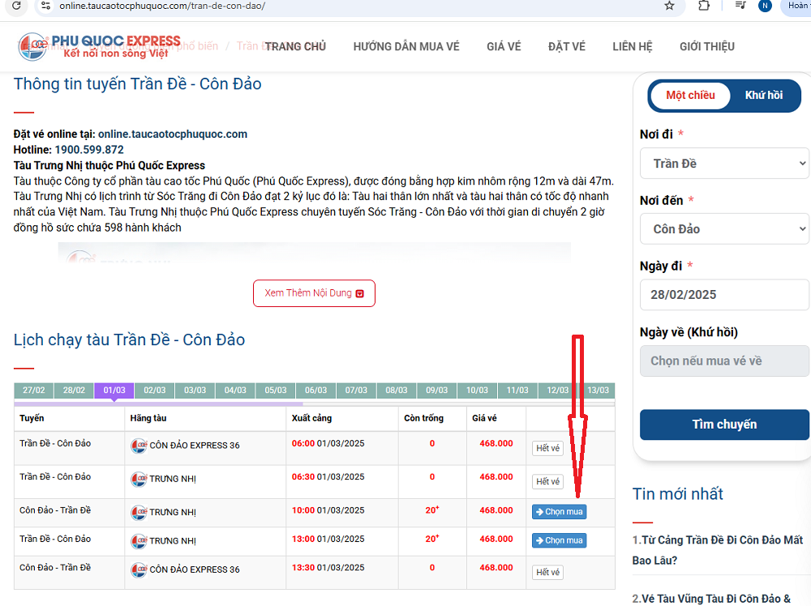
Task: Click Hết vé for the 06:00 trip
Action: pos(547,448)
